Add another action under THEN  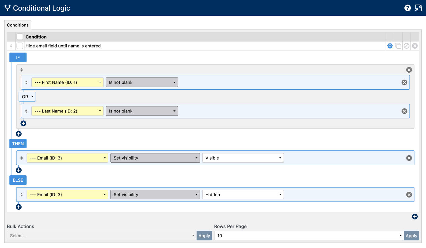19,170
